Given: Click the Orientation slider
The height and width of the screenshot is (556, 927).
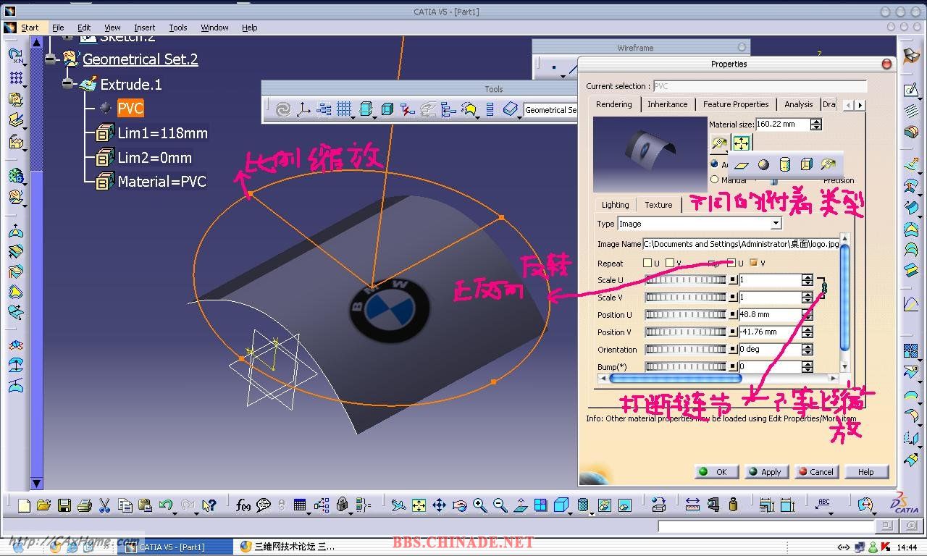Looking at the screenshot, I should (686, 349).
